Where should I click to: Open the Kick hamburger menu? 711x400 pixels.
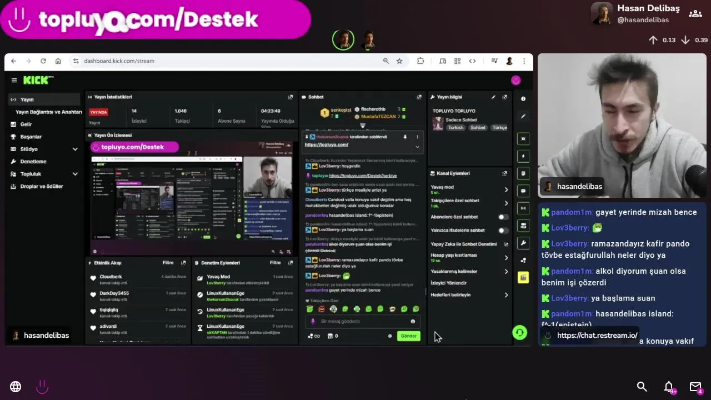pos(14,81)
